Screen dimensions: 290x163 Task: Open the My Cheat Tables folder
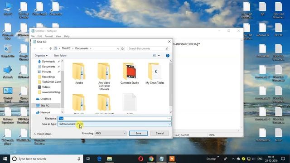coord(155,73)
